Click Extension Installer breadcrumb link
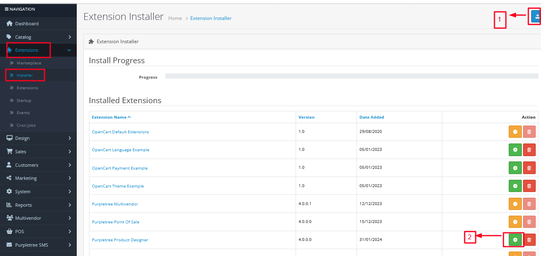 coord(211,18)
